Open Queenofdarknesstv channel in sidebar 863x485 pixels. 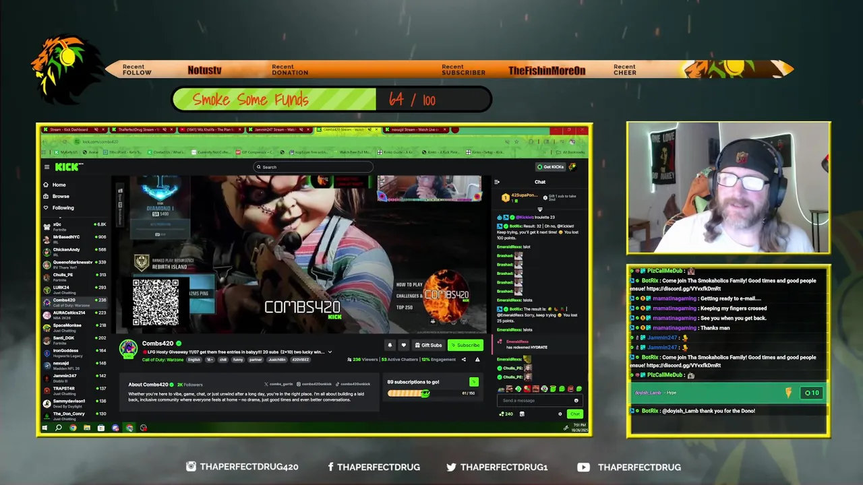pos(75,264)
